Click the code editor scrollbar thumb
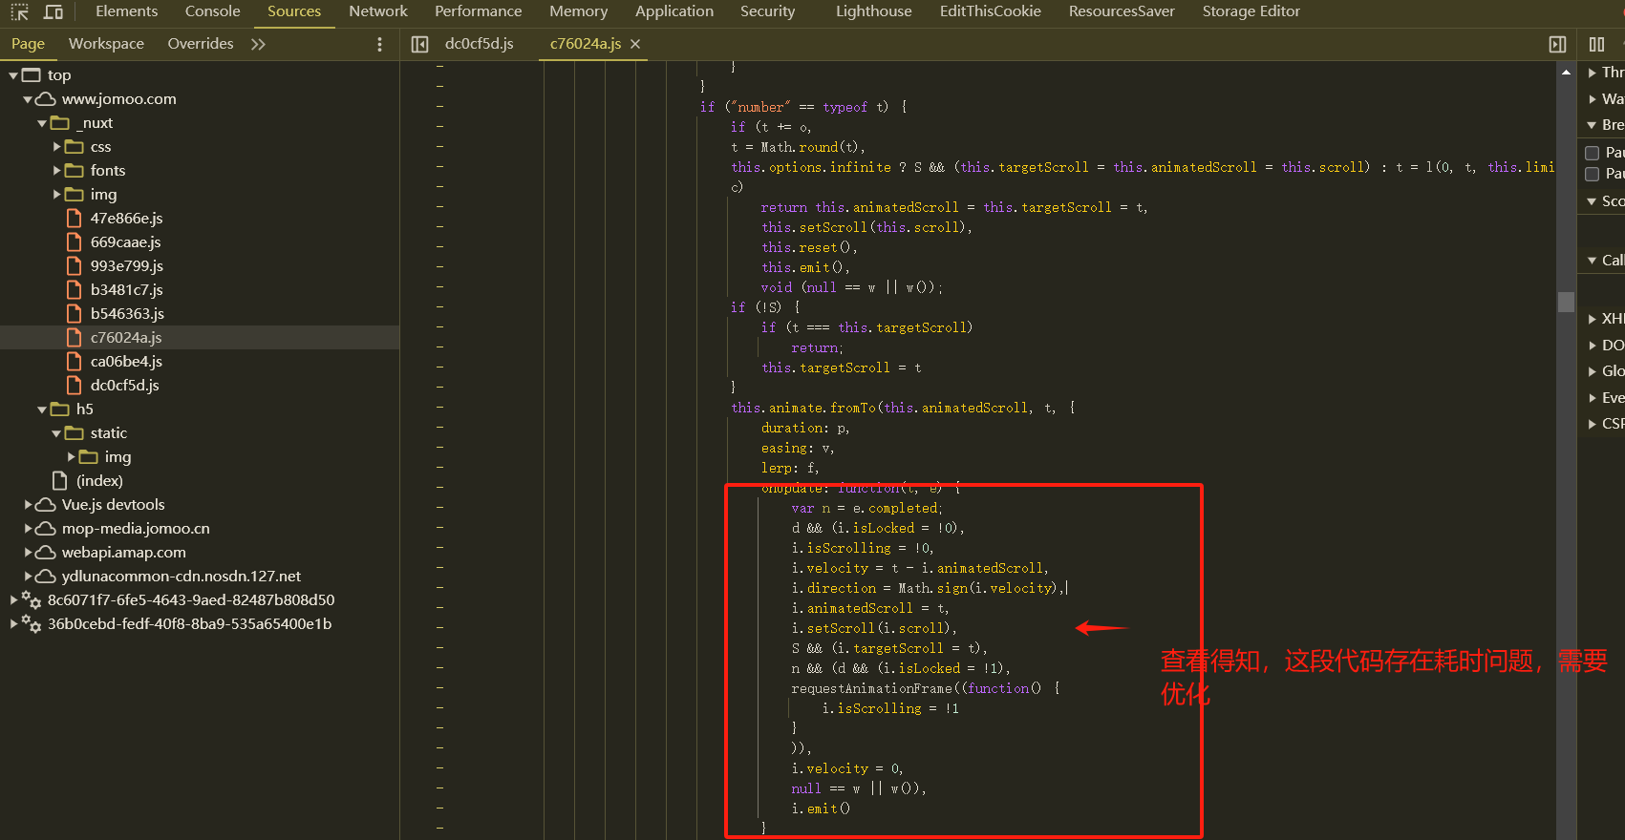Image resolution: width=1625 pixels, height=840 pixels. click(1566, 302)
